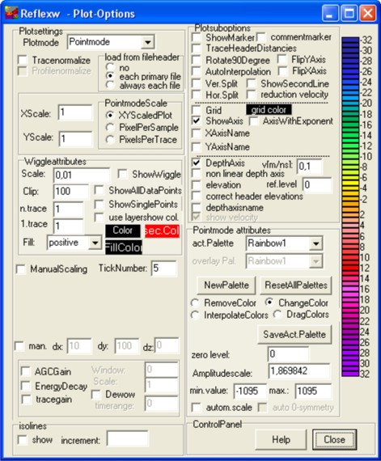
Task: Click the XScale input field
Action: point(75,112)
